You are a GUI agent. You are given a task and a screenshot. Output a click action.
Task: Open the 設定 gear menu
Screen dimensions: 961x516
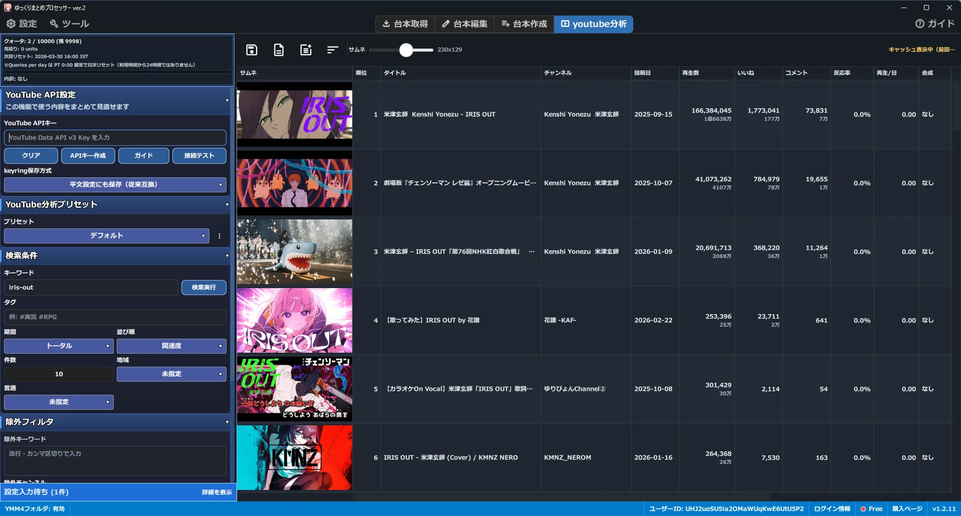[22, 24]
